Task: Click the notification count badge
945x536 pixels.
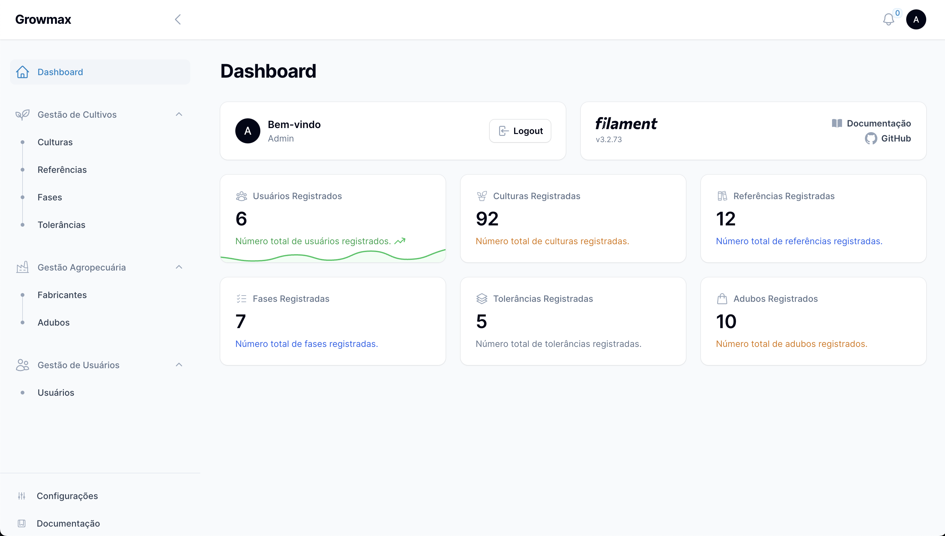Action: 897,13
